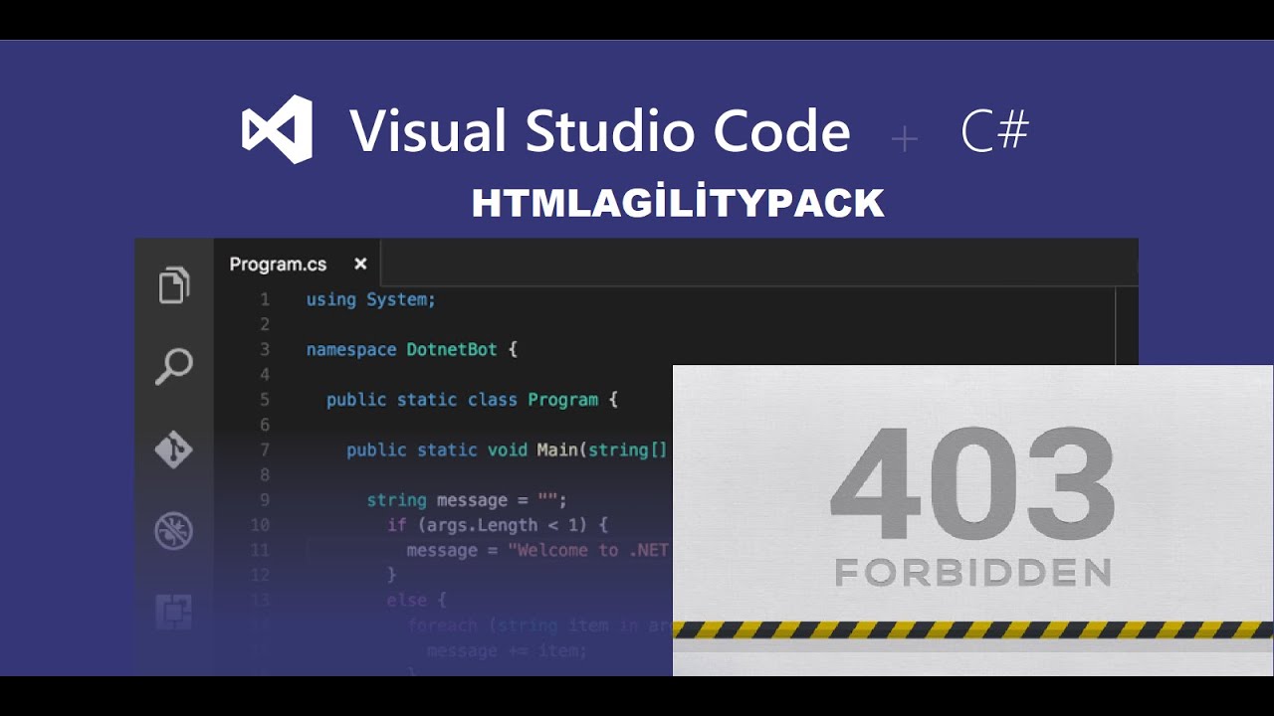This screenshot has height=716, width=1274.
Task: Close the Program.cs tab
Action: 360,264
